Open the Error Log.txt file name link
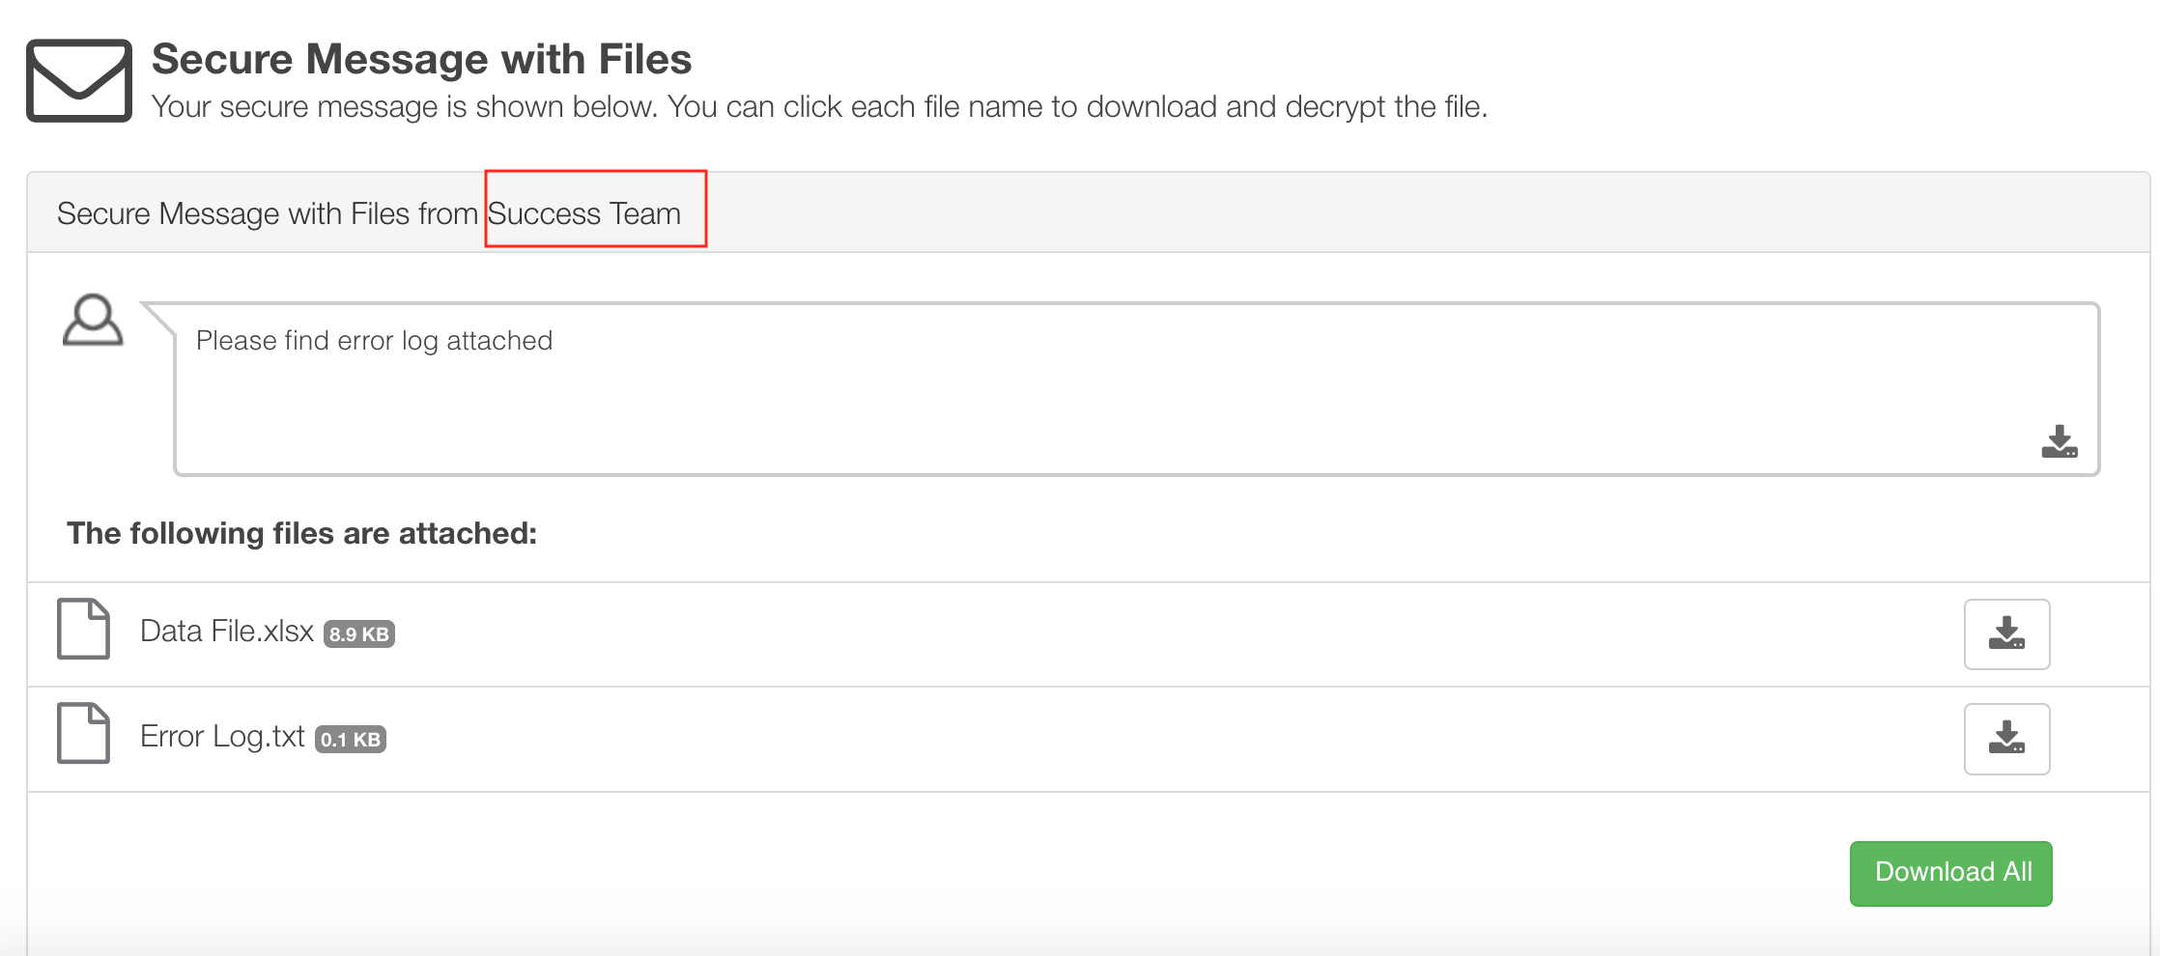2160x956 pixels. pos(222,737)
